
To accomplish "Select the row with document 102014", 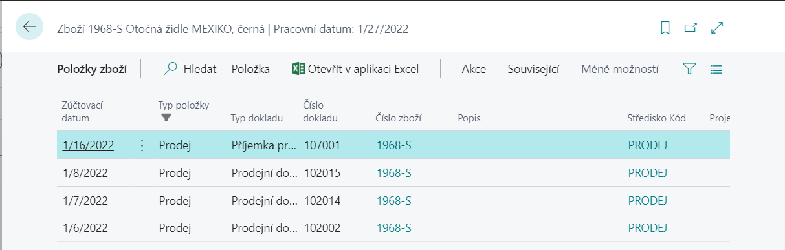I will (x=393, y=201).
